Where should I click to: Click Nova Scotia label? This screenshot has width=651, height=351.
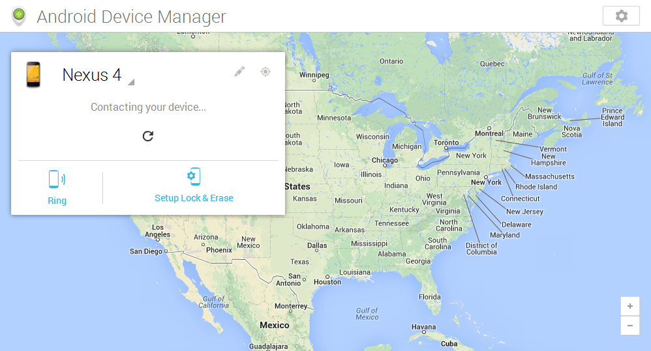(x=571, y=132)
